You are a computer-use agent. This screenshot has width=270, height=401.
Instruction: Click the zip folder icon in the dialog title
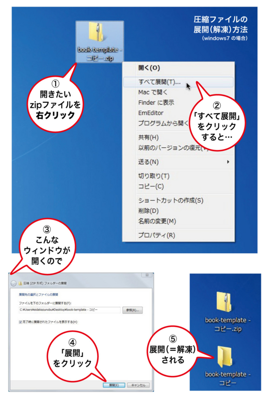(x=20, y=283)
